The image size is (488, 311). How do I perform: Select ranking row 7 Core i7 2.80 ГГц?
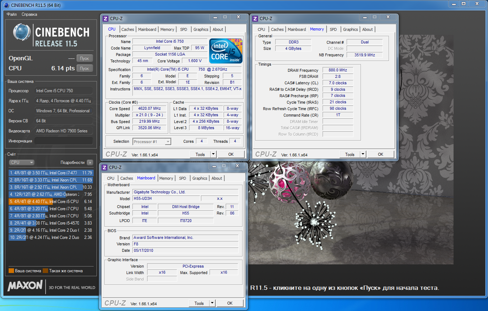(51, 216)
